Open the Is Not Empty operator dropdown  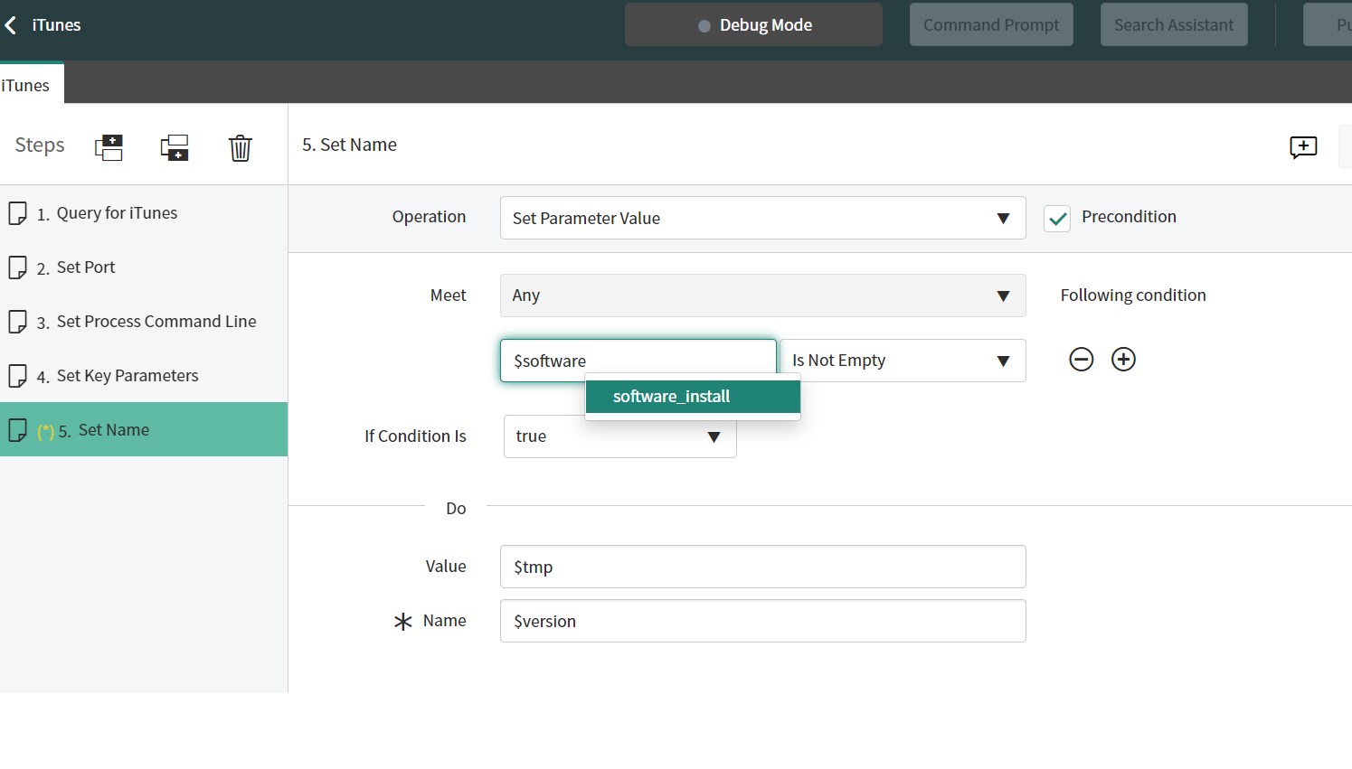click(903, 361)
